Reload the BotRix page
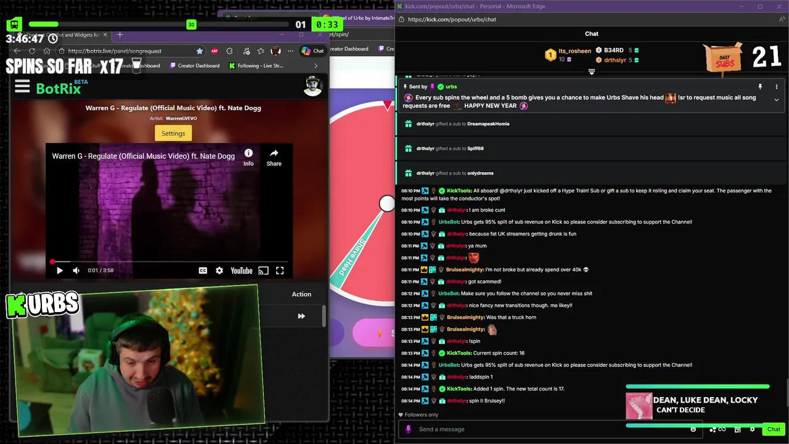The width and height of the screenshot is (789, 444). click(32, 51)
